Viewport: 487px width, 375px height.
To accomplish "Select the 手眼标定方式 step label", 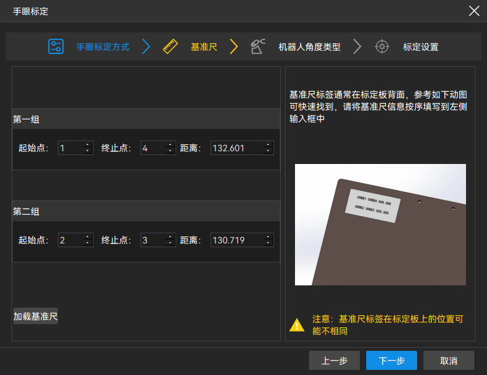I will 103,47.
